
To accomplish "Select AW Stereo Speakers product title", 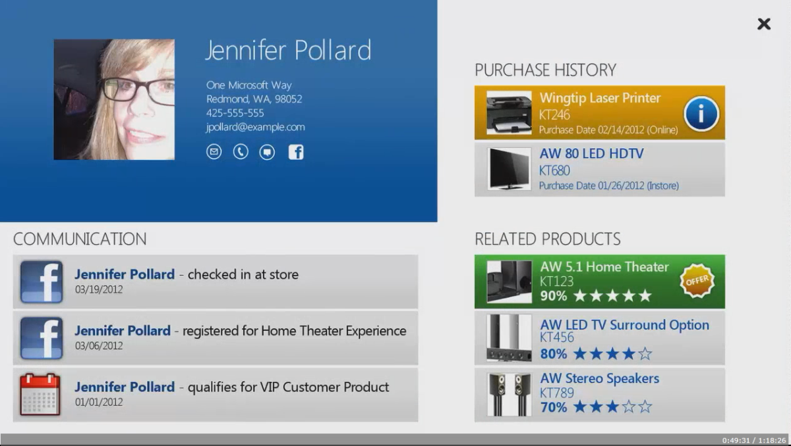I will [x=599, y=379].
